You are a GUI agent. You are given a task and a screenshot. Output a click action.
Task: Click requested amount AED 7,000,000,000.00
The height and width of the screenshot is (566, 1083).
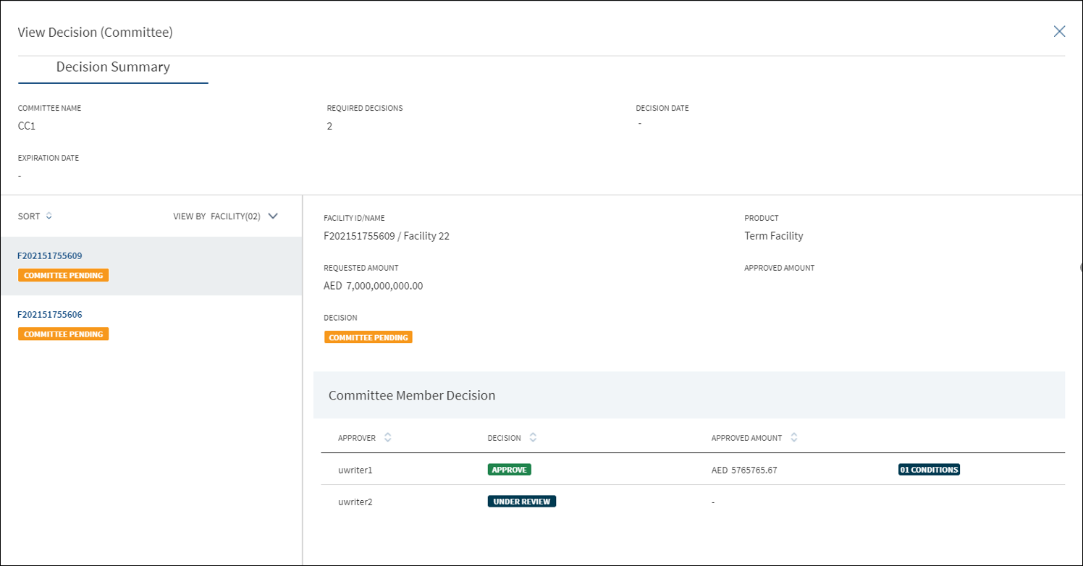[373, 286]
